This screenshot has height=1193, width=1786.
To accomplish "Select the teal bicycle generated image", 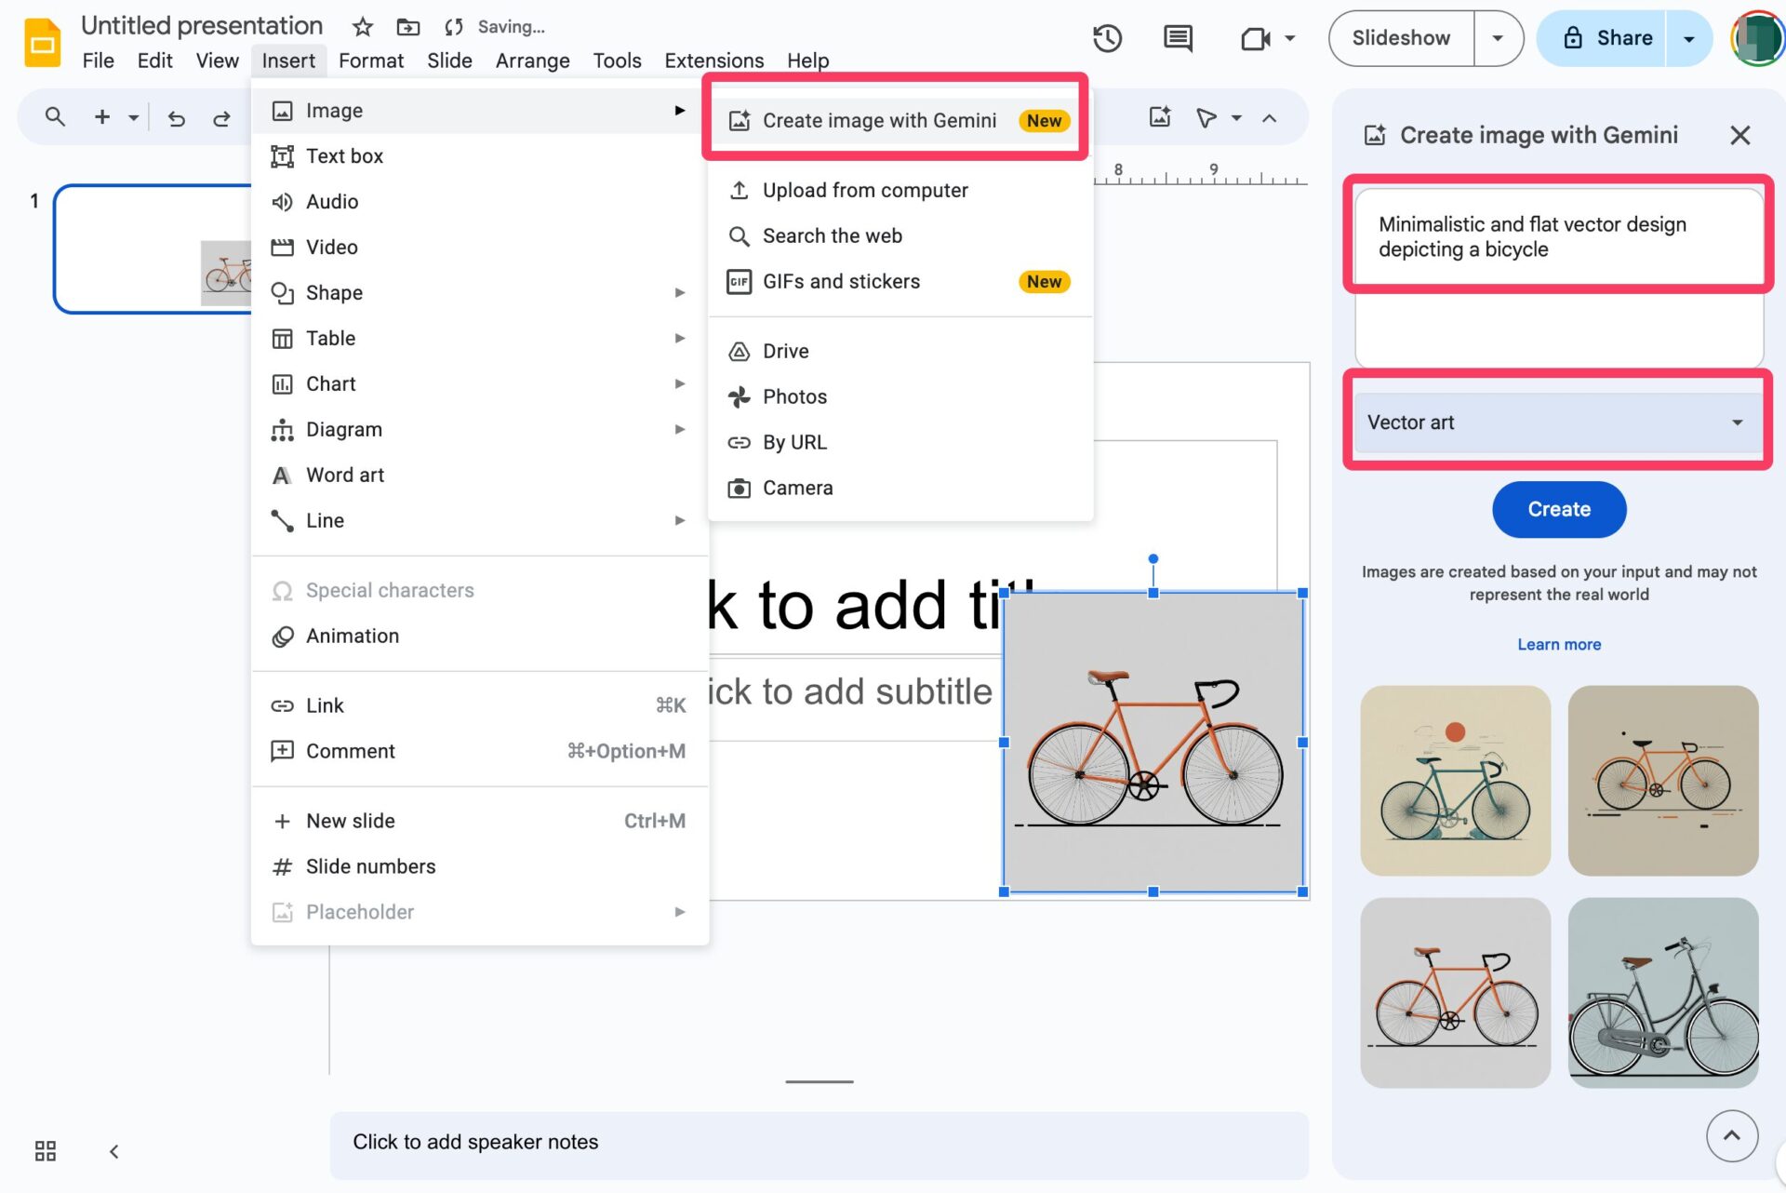I will coord(1455,781).
